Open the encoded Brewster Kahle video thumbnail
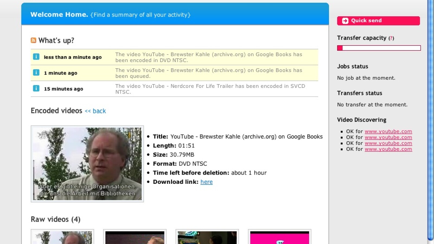 87,164
